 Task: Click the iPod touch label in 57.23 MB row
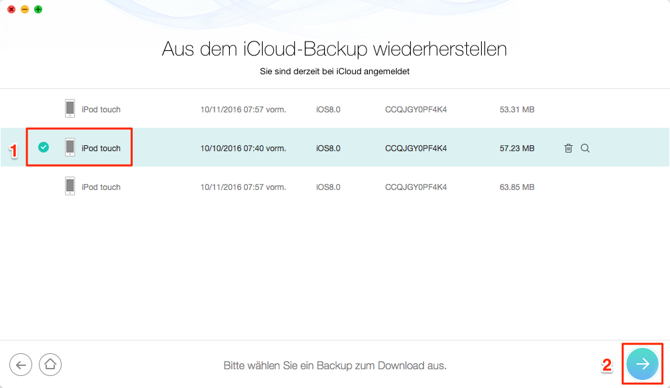pos(101,149)
